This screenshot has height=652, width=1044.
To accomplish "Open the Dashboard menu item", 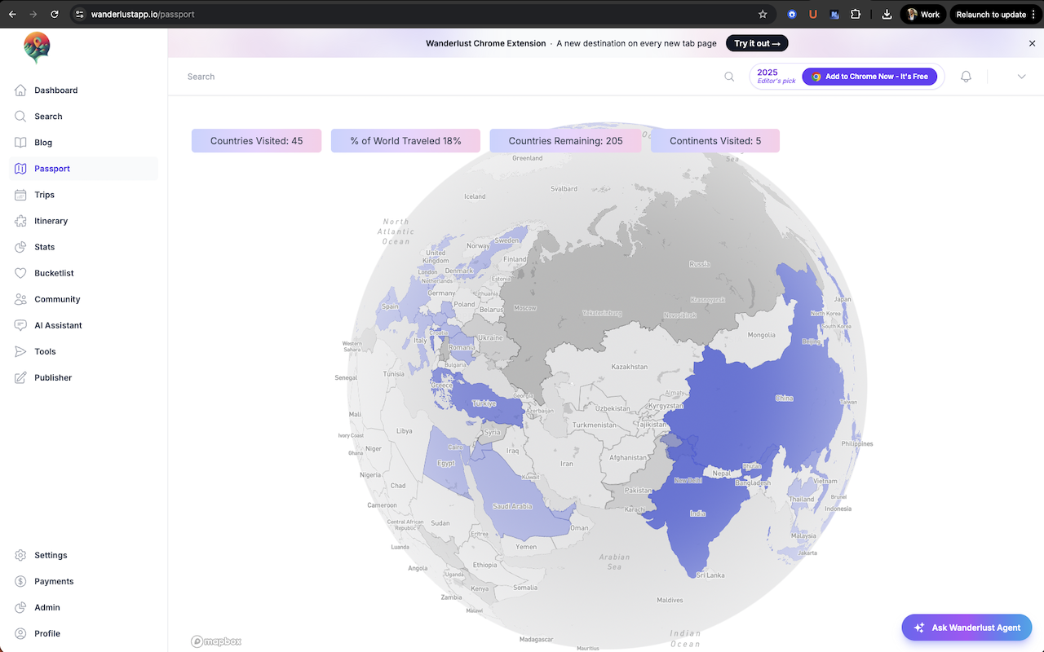I will tap(84, 90).
